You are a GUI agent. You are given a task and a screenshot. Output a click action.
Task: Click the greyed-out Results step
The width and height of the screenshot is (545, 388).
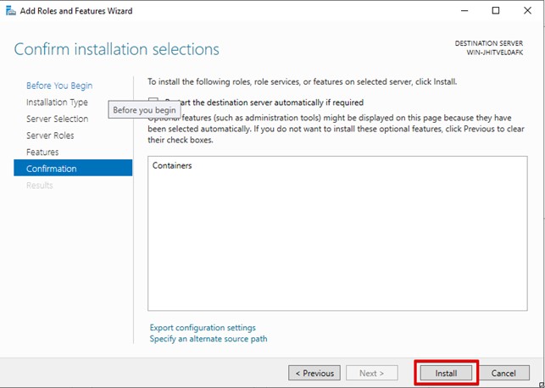coord(39,186)
